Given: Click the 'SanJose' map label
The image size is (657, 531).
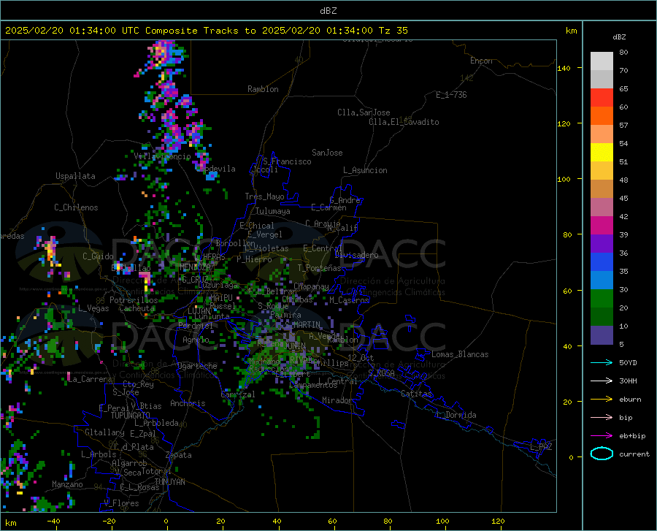Looking at the screenshot, I should click(x=327, y=153).
